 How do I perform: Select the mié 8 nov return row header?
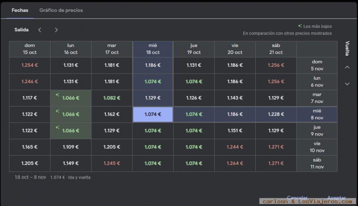[x=317, y=115]
